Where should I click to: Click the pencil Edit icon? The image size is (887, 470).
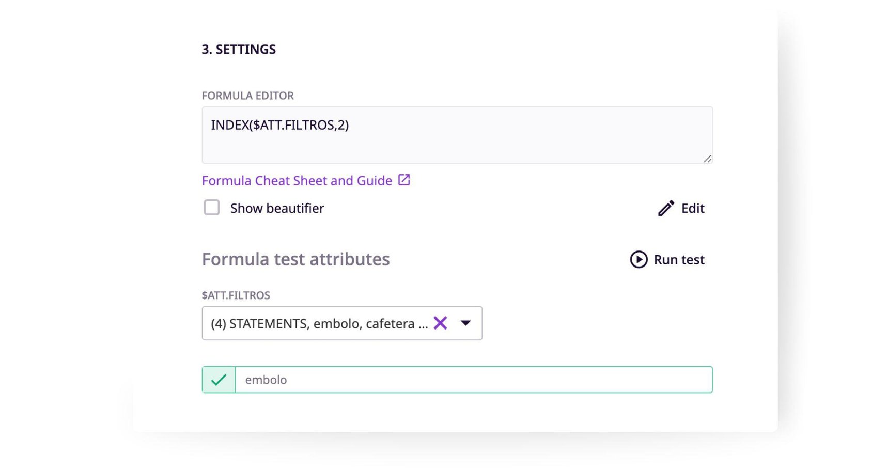coord(666,208)
